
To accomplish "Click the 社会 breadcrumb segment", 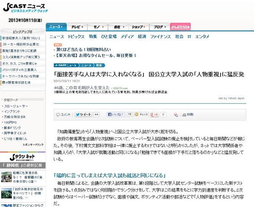I will click(99, 65).
